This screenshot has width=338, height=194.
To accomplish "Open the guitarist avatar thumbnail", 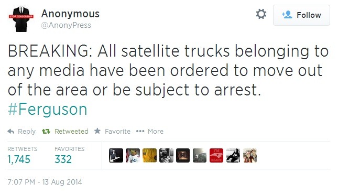I will click(116, 155).
